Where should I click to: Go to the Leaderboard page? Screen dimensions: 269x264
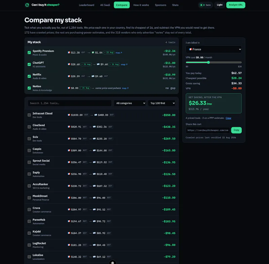coord(86,5)
